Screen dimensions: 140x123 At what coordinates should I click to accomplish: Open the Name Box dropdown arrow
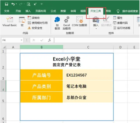[x=22, y=40]
